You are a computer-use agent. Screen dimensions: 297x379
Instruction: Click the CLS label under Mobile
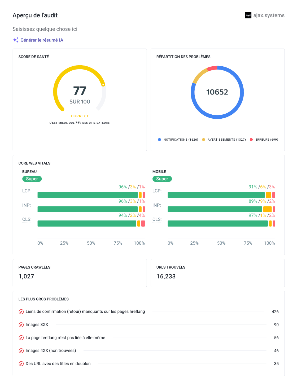pos(157,219)
